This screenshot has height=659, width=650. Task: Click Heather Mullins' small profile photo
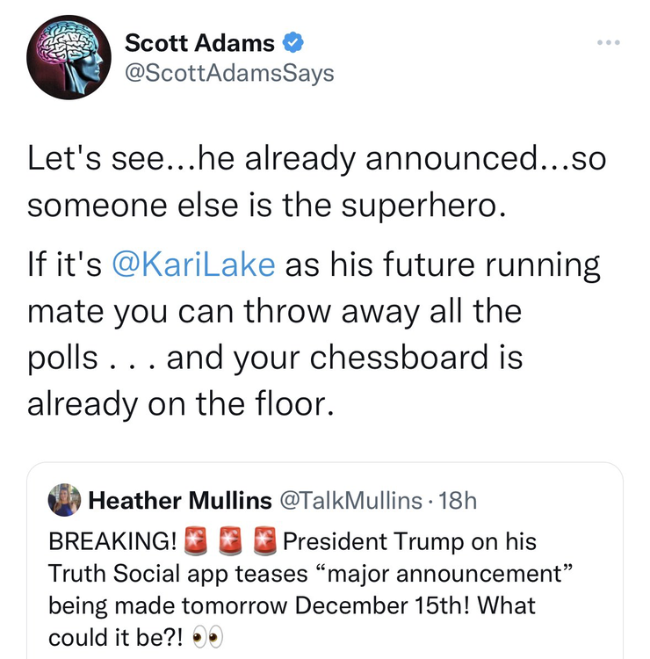65,500
